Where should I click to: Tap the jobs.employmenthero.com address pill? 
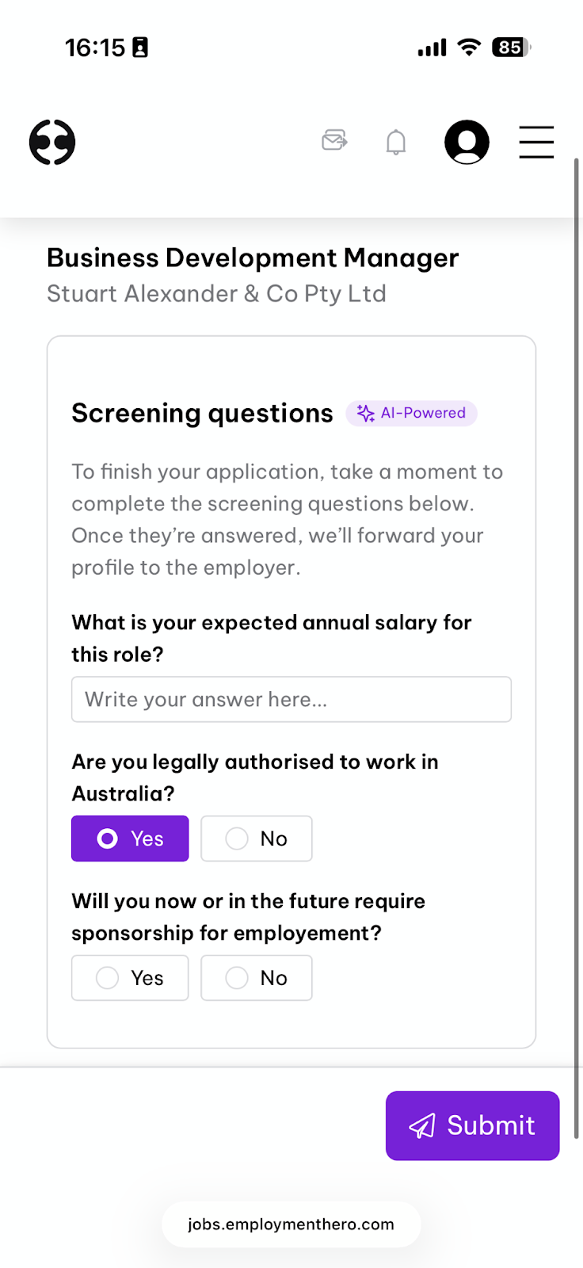click(x=291, y=1224)
